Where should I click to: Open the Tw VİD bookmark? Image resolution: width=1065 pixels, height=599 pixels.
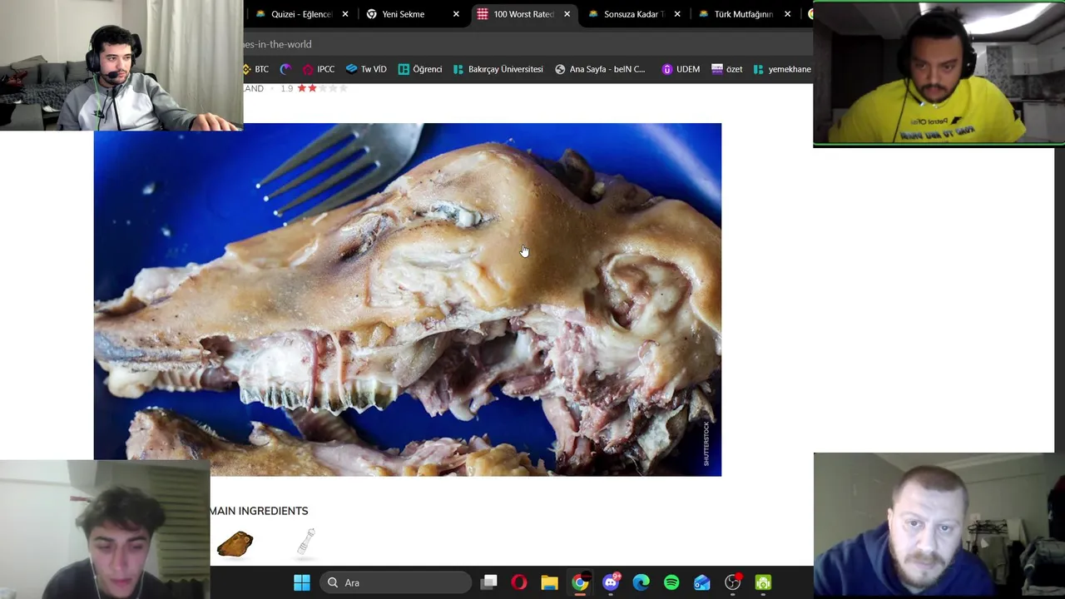click(x=366, y=69)
